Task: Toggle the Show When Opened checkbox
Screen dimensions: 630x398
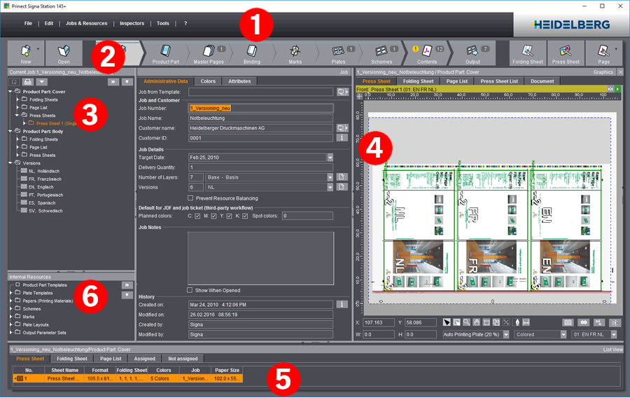Action: click(190, 290)
